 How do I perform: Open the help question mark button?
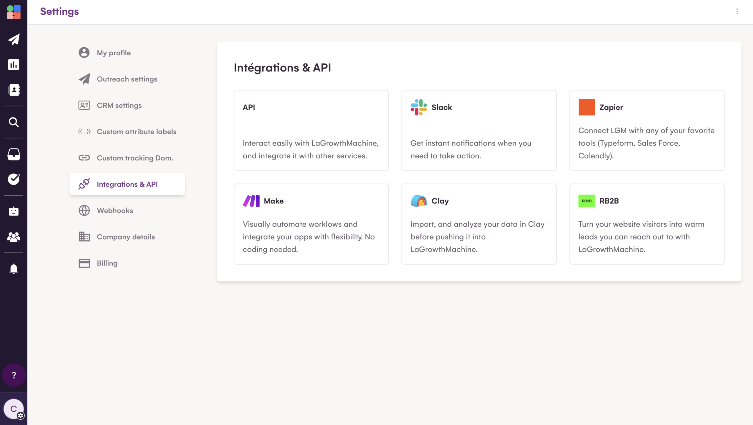click(14, 375)
